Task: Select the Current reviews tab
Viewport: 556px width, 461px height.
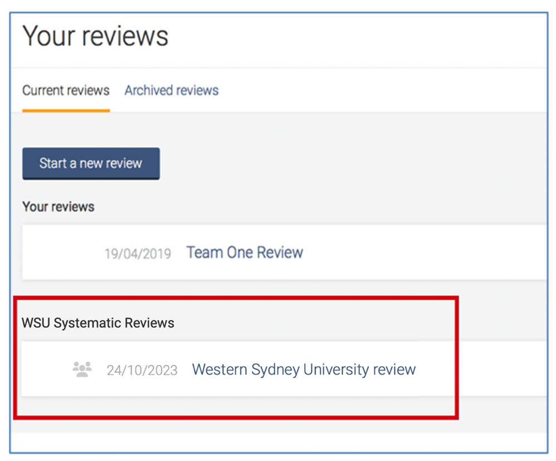Action: tap(66, 90)
